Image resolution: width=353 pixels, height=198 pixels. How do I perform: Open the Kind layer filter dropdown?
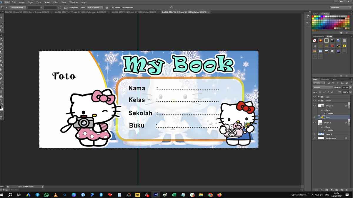click(x=319, y=83)
